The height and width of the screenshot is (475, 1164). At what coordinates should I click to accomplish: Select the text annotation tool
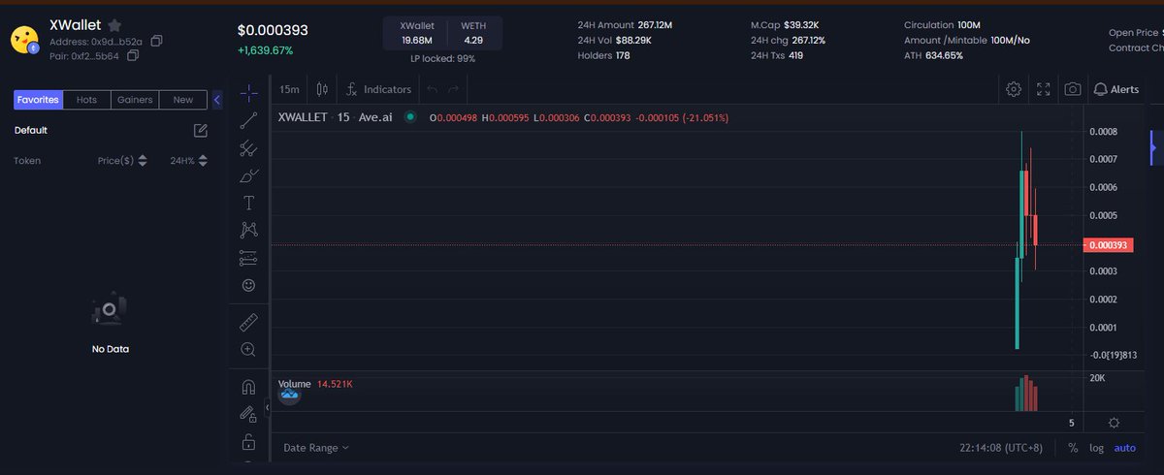click(249, 203)
